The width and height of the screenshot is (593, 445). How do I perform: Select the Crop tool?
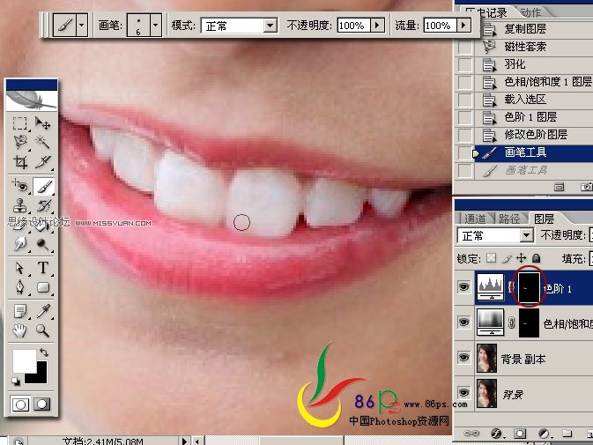pyautogui.click(x=19, y=162)
